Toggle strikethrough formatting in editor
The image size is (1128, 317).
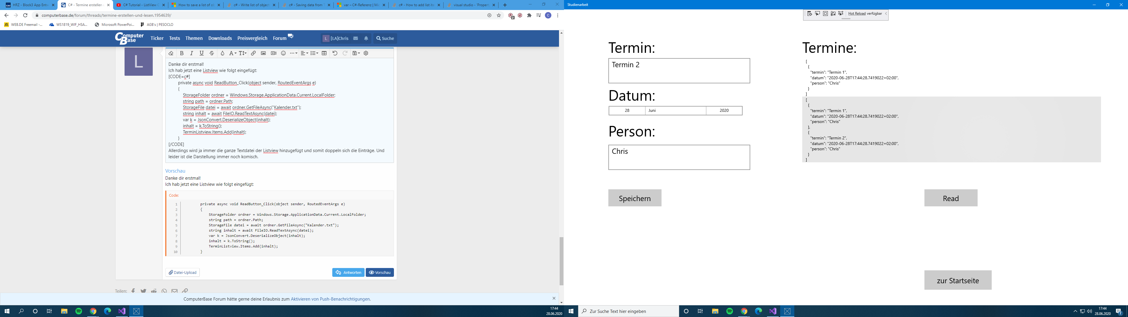click(212, 53)
